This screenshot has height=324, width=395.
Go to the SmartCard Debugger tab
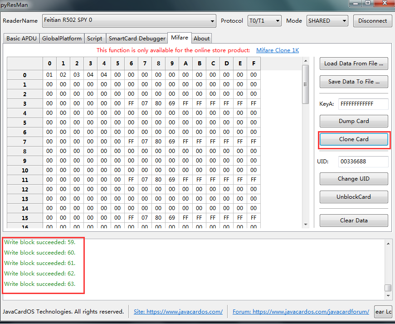[137, 39]
